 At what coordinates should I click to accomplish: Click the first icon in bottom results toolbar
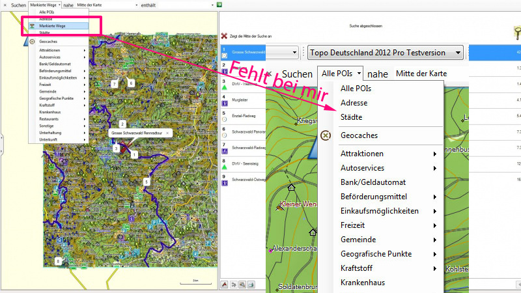[x=225, y=285]
